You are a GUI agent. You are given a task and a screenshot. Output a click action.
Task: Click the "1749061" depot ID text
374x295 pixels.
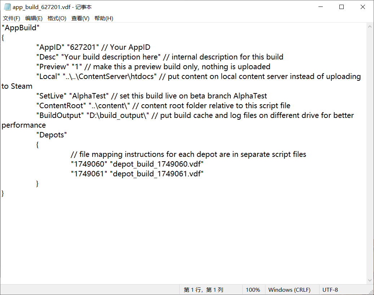pos(89,174)
